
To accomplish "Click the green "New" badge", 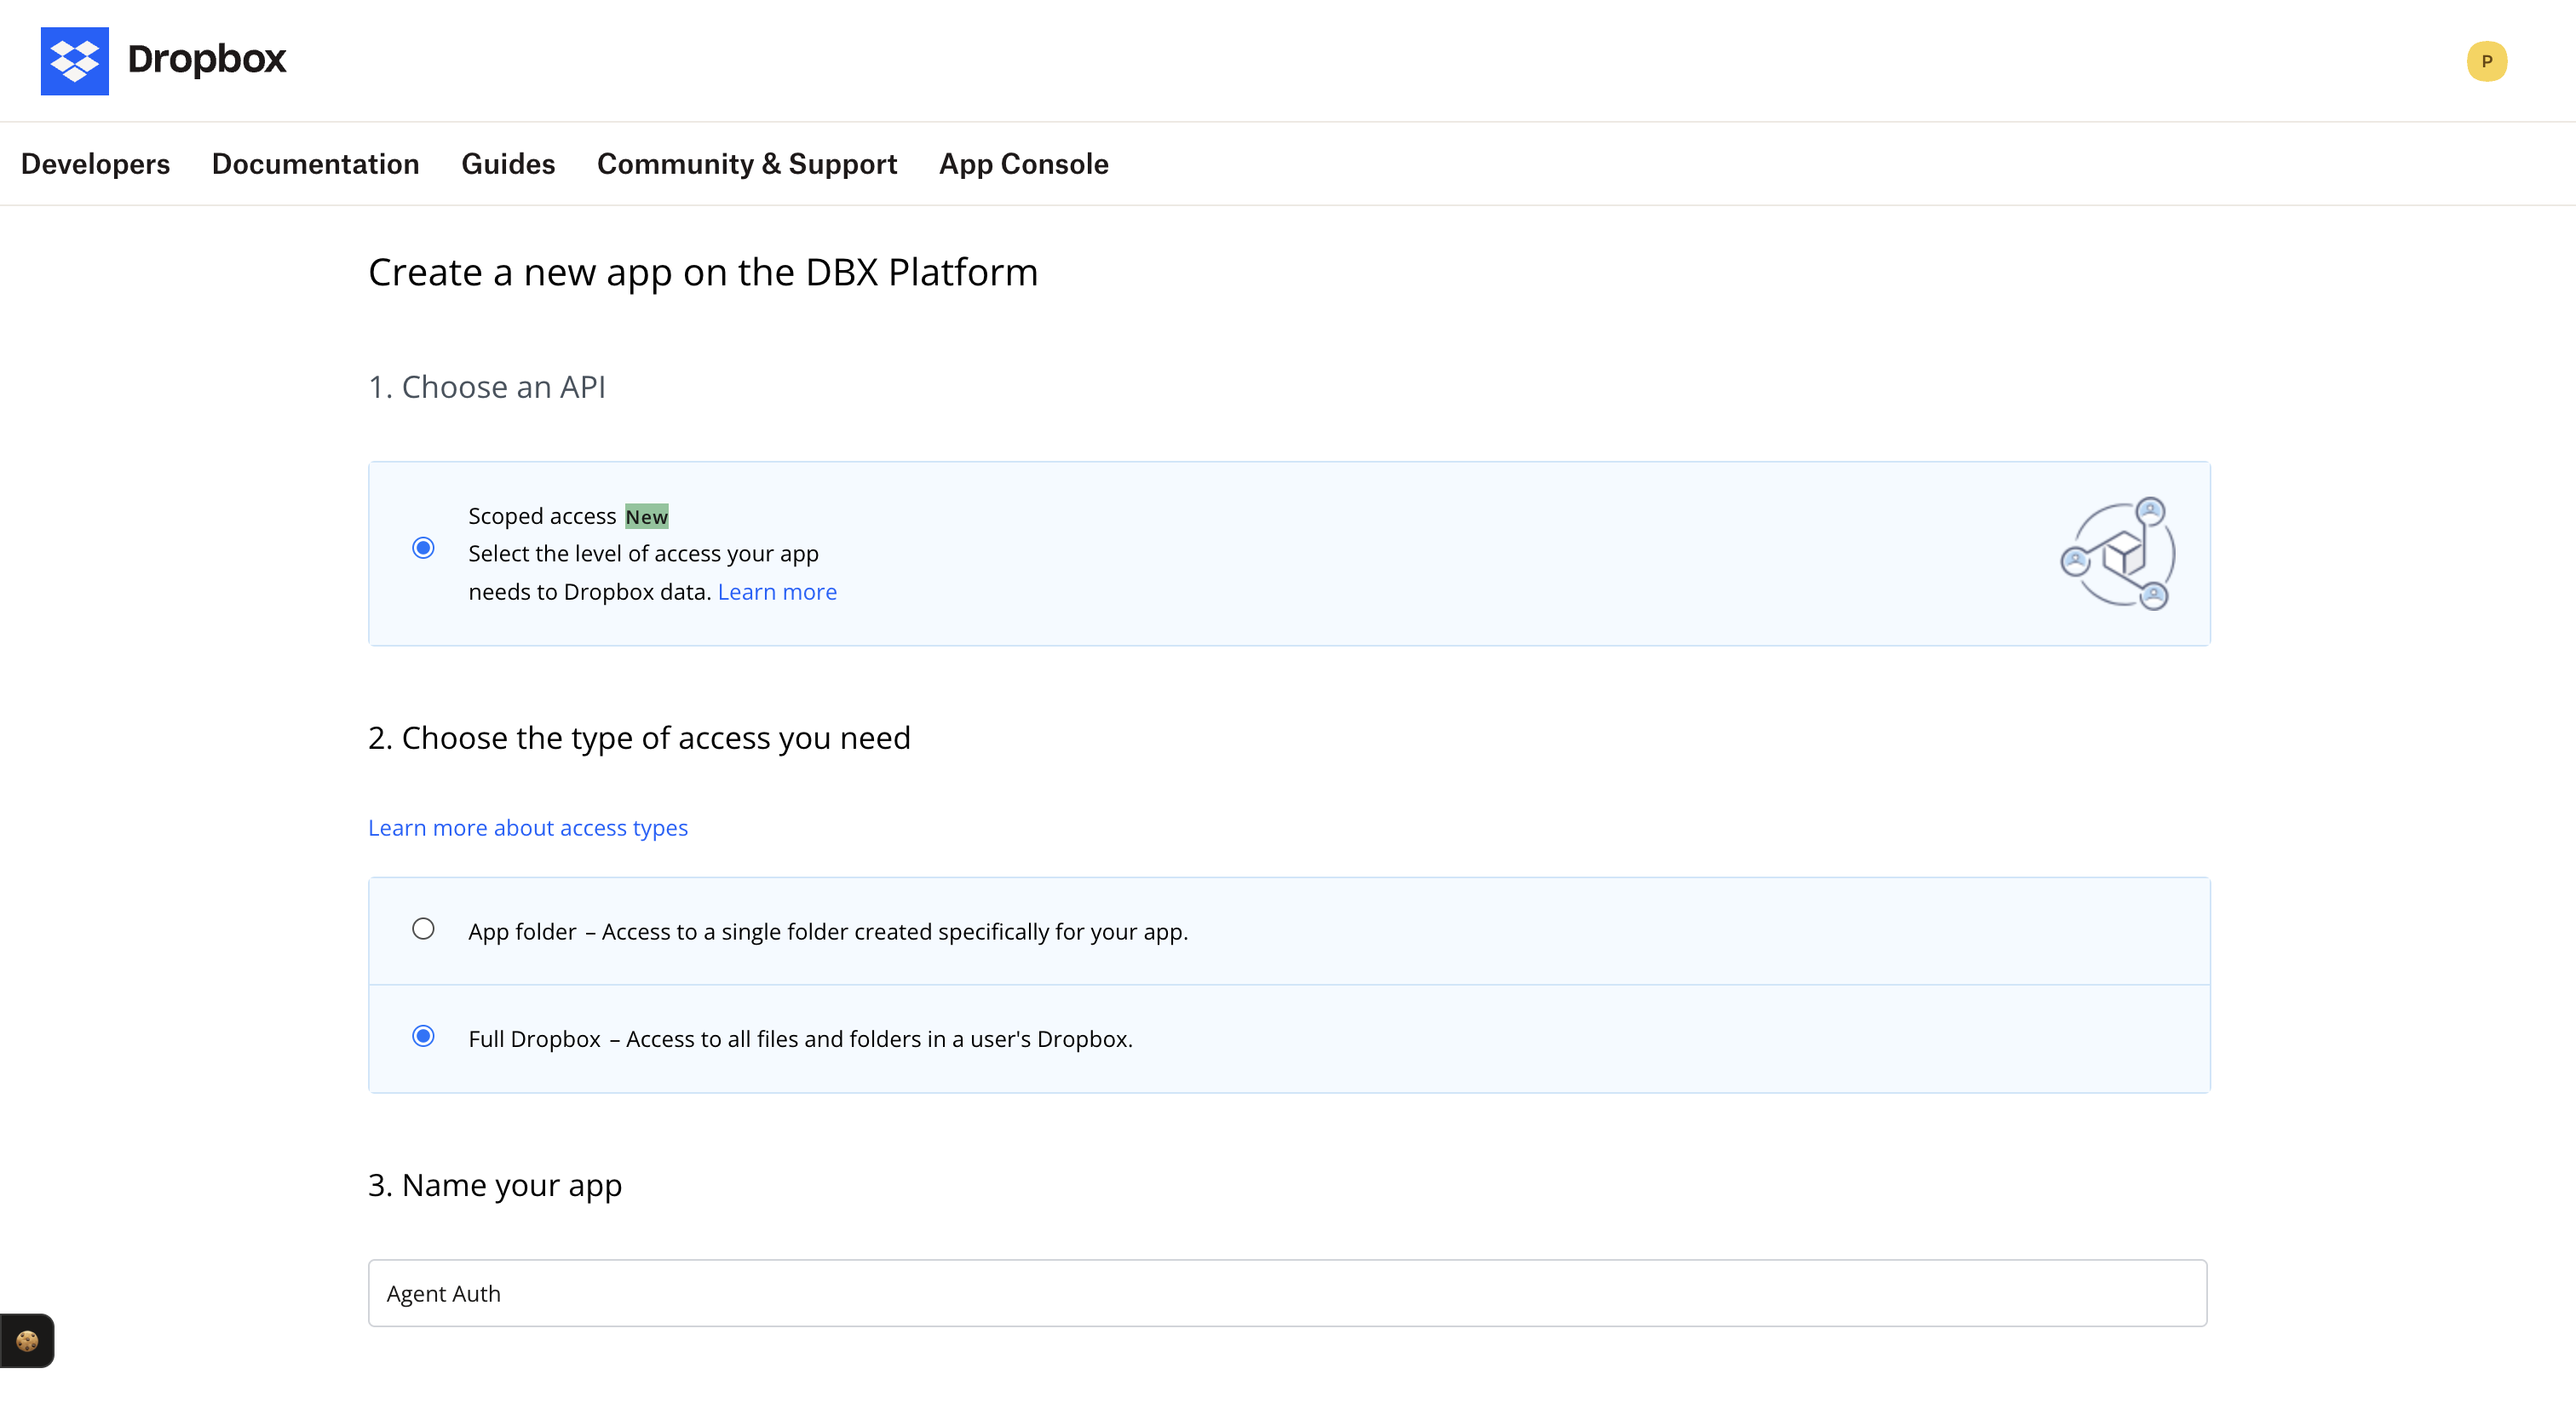I will pos(647,516).
